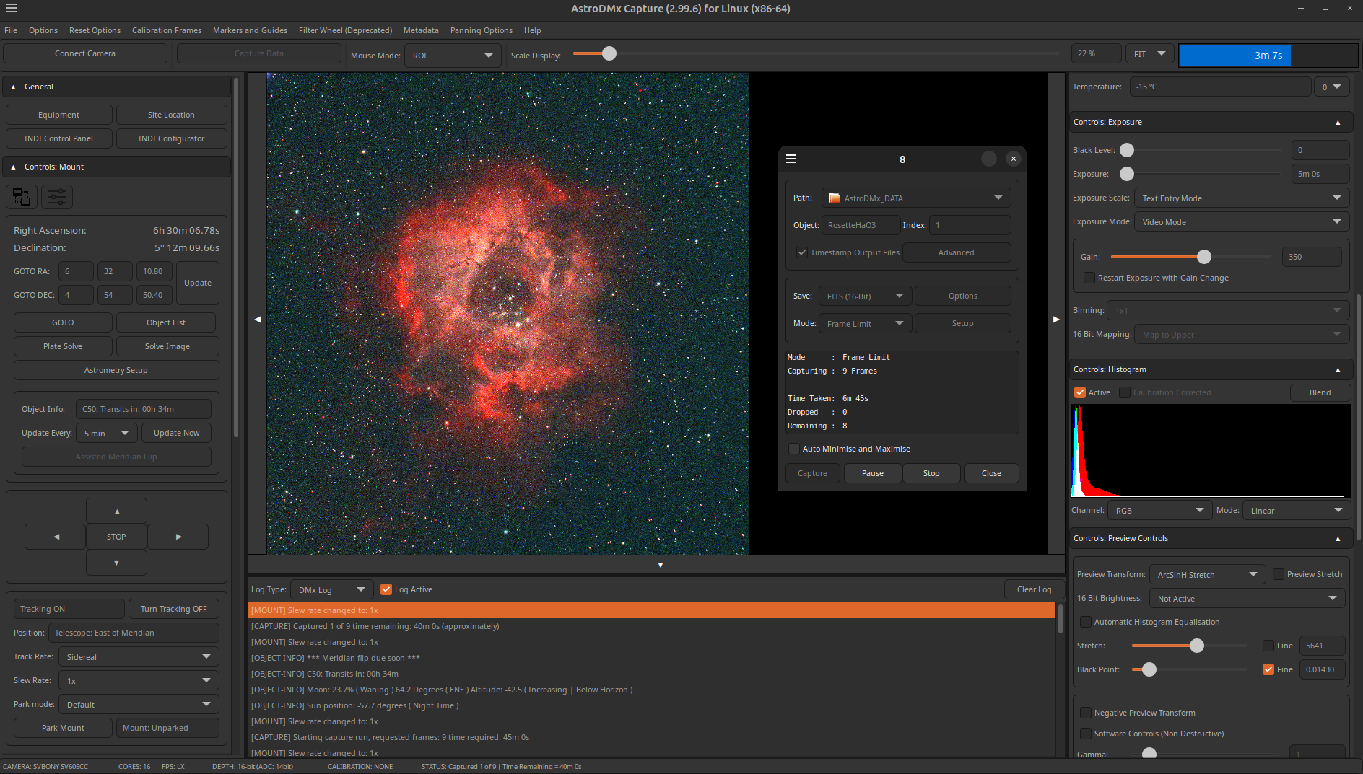Enable Restart Exposure with Gain Change
The width and height of the screenshot is (1363, 774).
1089,278
